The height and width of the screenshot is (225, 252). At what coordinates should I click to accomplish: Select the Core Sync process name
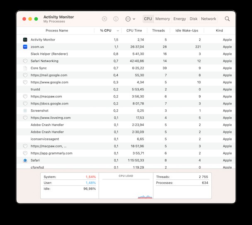point(39,68)
